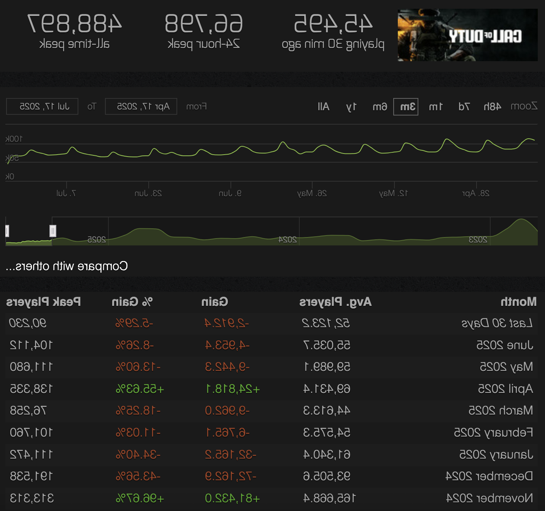Select the Last 30 Days row label
The image size is (545, 511).
pyautogui.click(x=497, y=323)
